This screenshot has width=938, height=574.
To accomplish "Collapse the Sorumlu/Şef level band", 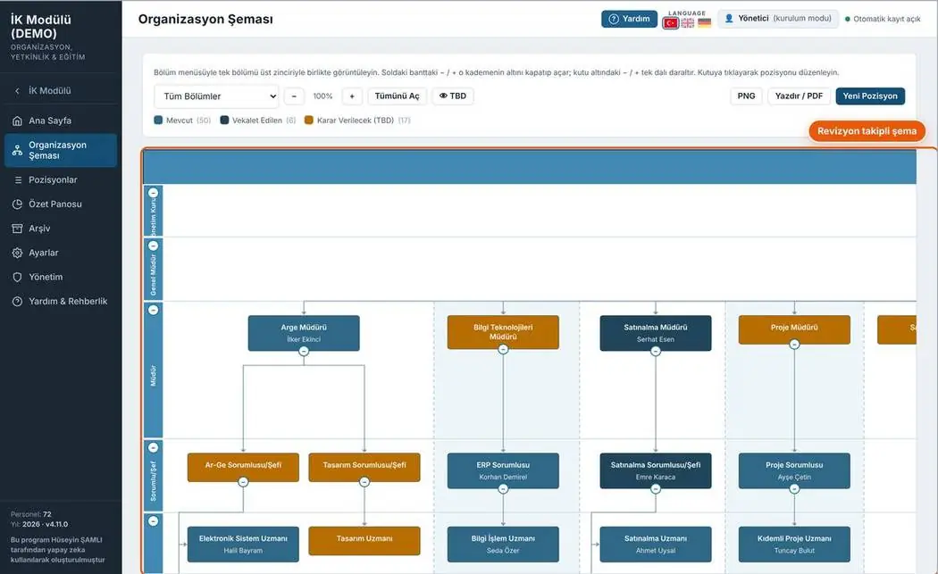I will point(153,447).
